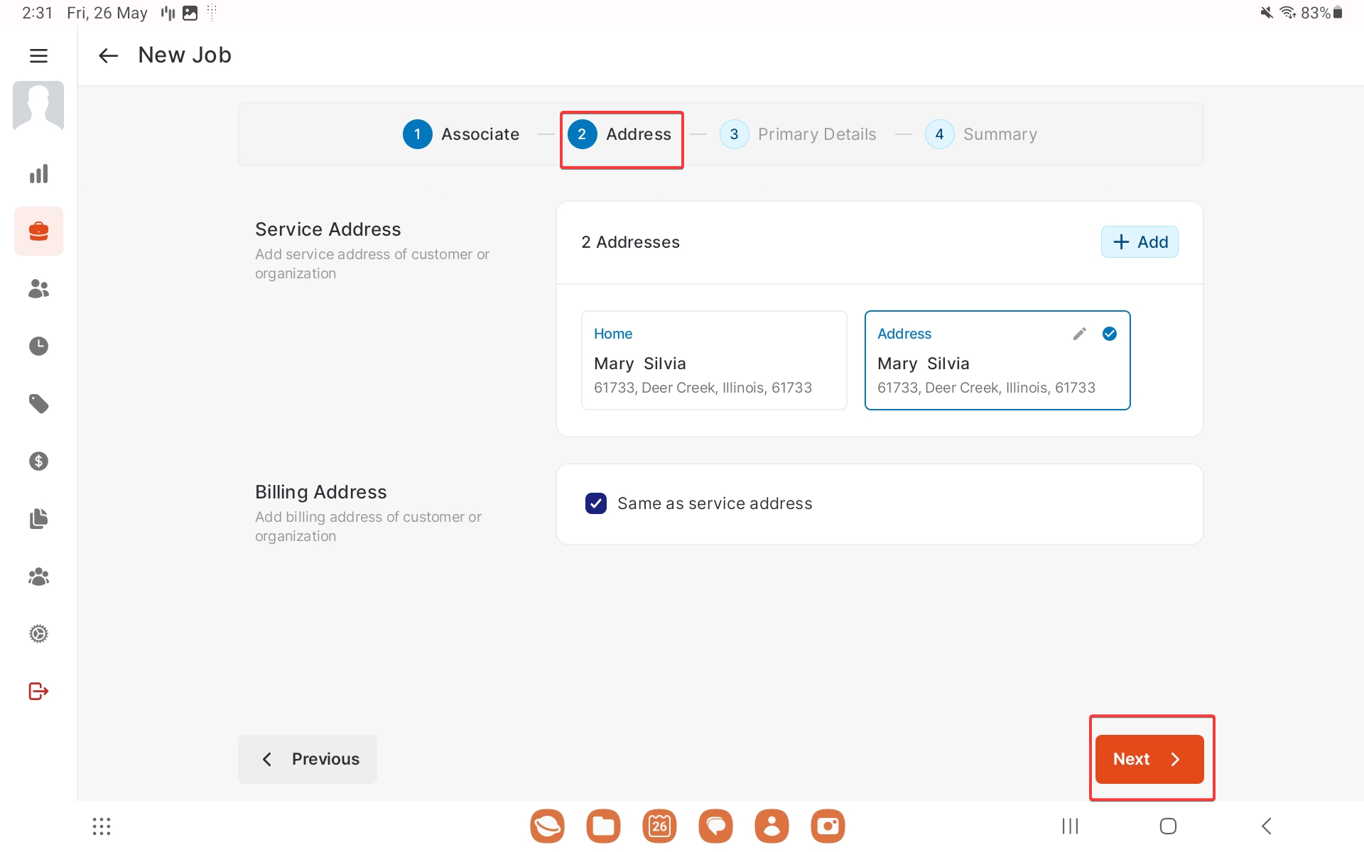
Task: Open the settings gear in sidebar
Action: click(38, 633)
